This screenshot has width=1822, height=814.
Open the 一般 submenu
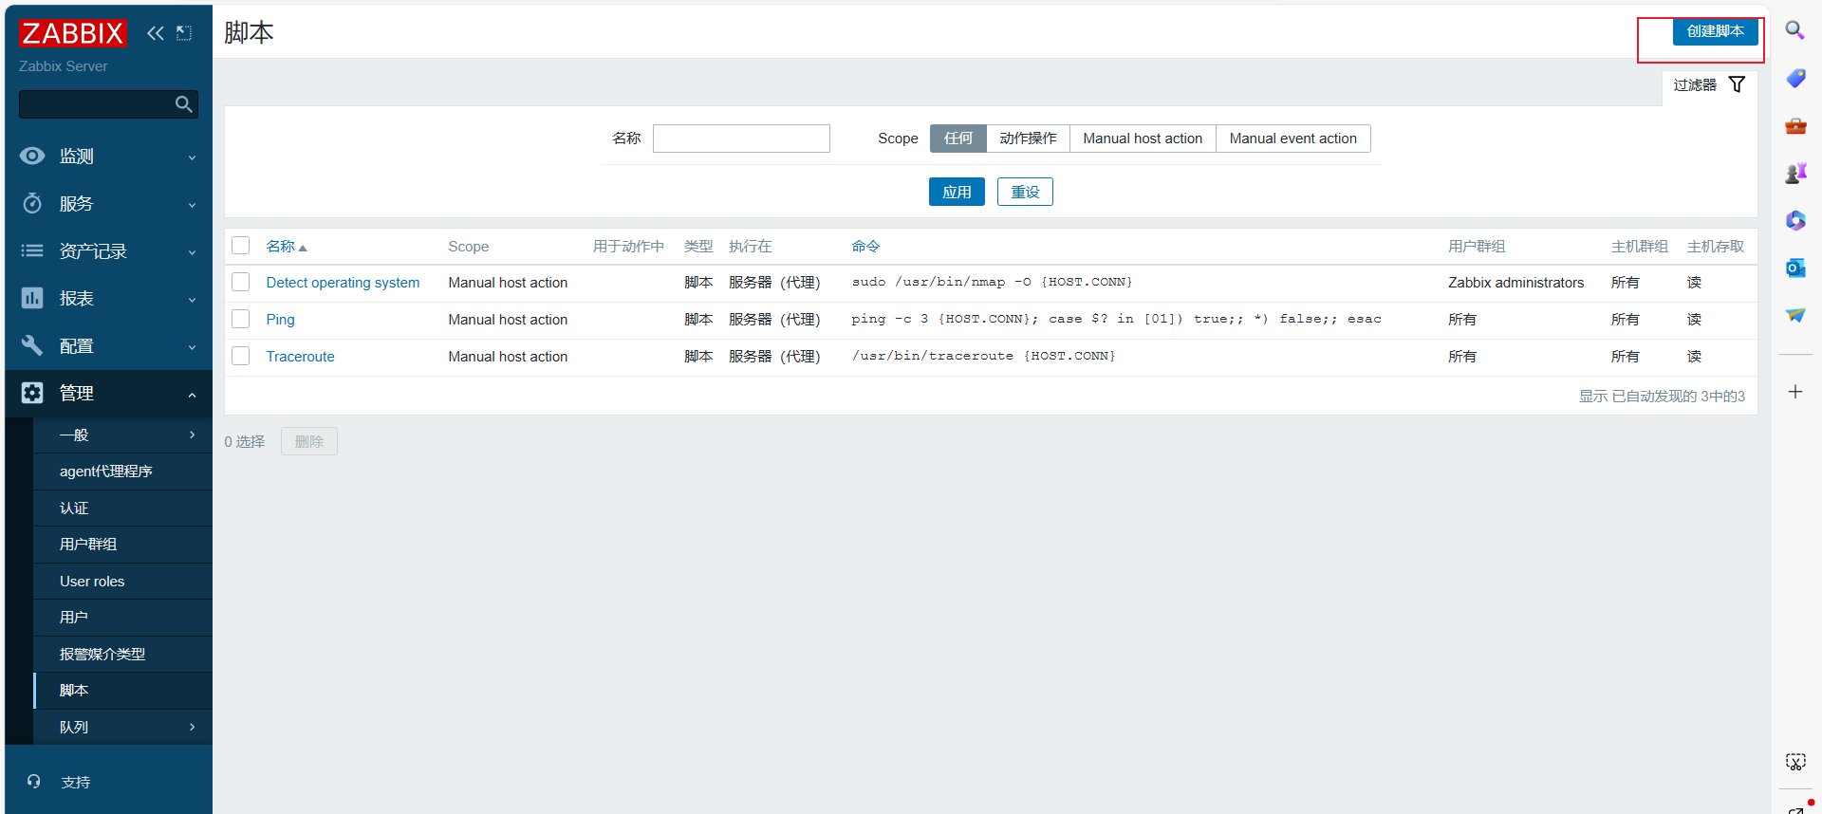(122, 435)
